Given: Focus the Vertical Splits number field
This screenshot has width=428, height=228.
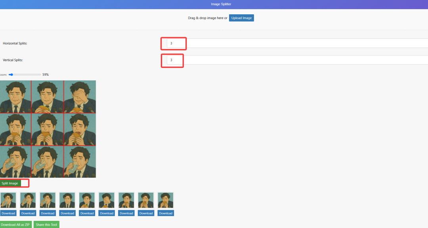Looking at the screenshot, I should click(x=297, y=60).
